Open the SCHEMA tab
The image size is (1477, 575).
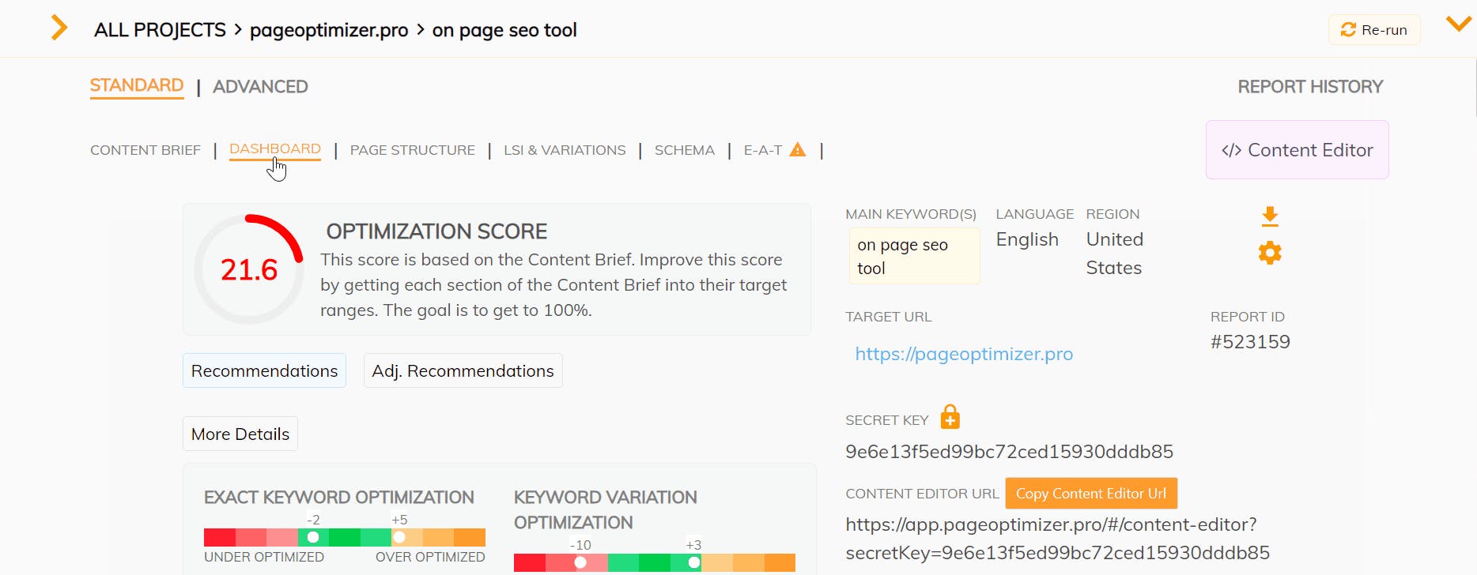click(x=685, y=150)
